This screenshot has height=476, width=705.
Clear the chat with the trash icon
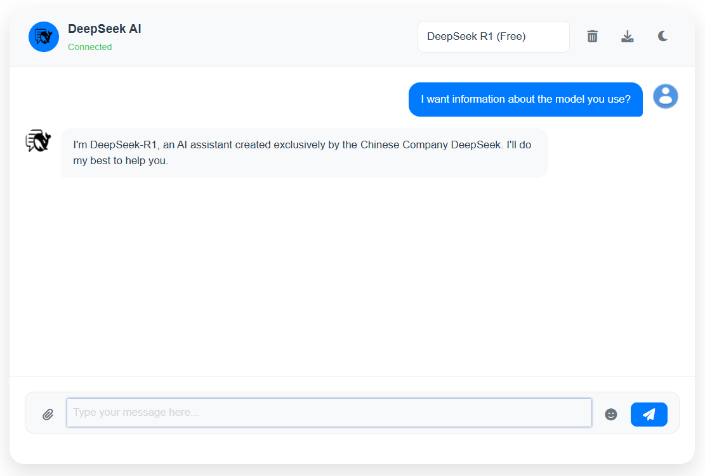tap(593, 36)
